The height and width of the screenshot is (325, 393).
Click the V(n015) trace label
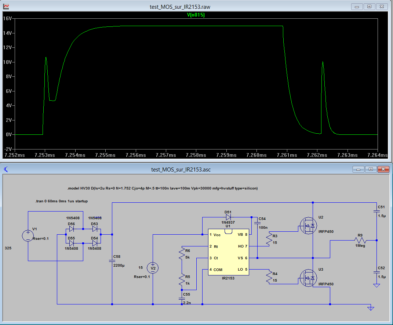[196, 15]
